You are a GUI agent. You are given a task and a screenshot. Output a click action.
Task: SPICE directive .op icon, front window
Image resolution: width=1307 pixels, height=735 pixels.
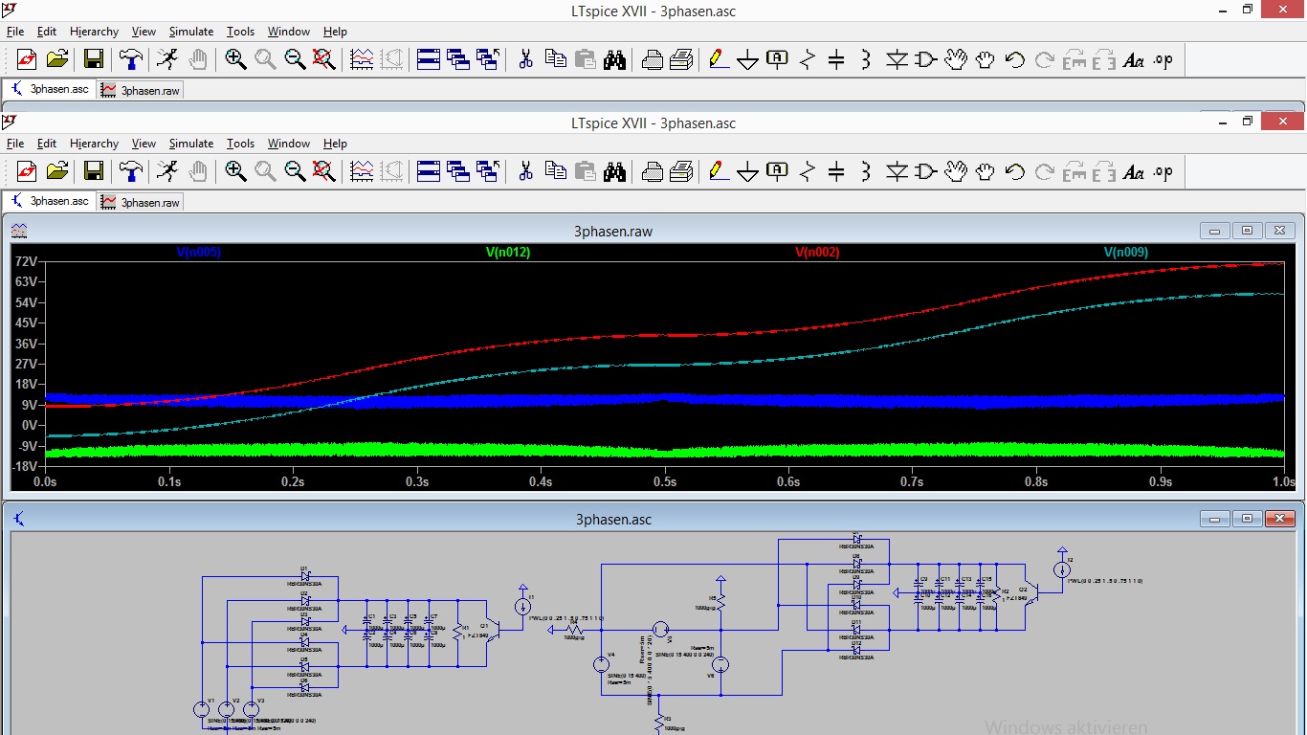[x=1163, y=172]
